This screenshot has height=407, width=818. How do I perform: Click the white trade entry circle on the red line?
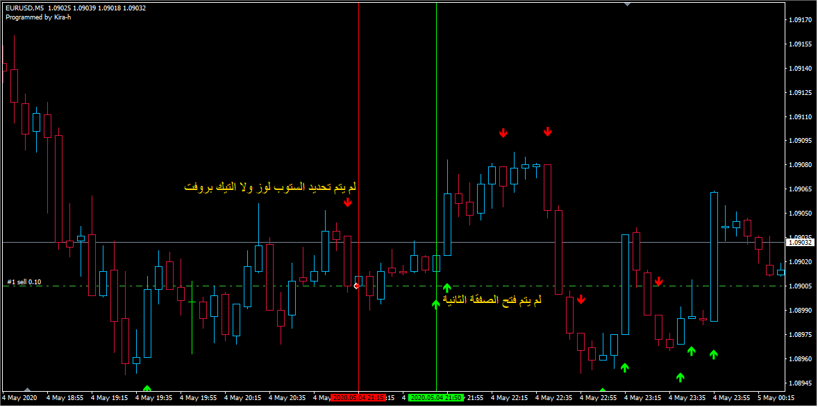[x=357, y=286]
